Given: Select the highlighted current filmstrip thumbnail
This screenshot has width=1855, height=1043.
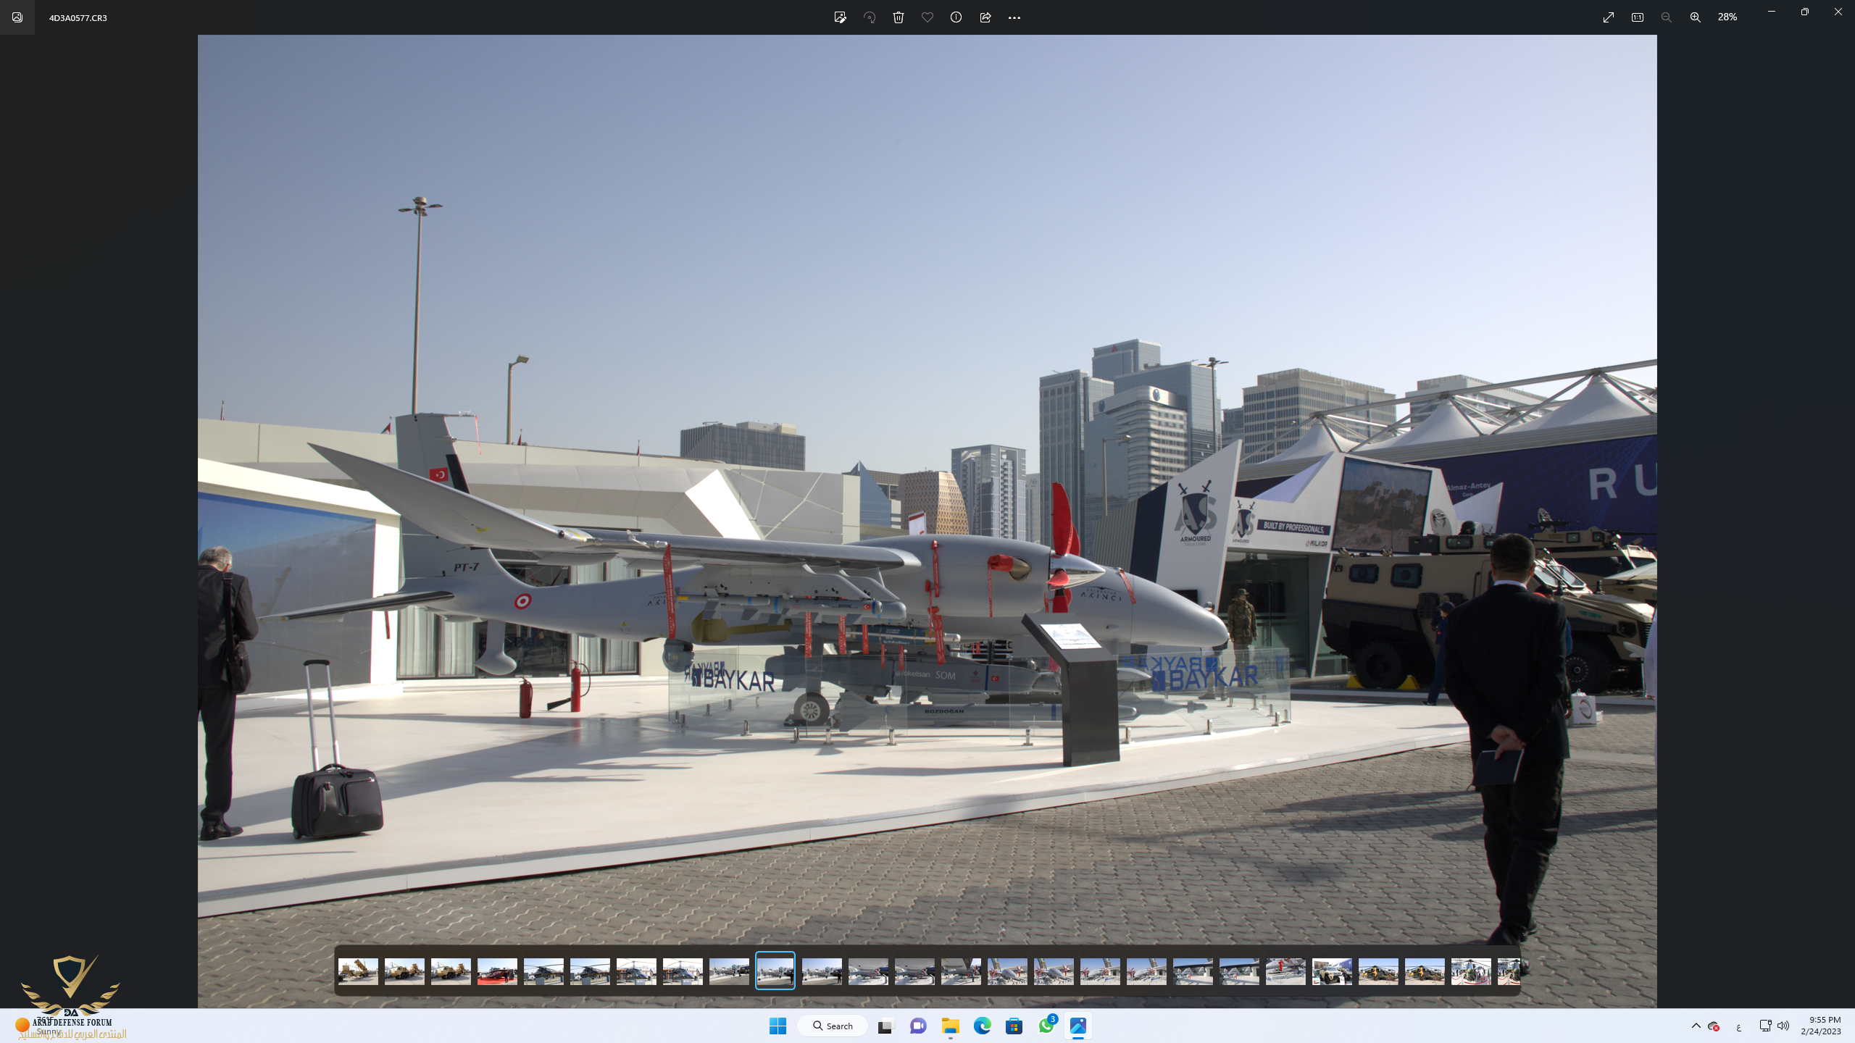Looking at the screenshot, I should click(x=775, y=971).
